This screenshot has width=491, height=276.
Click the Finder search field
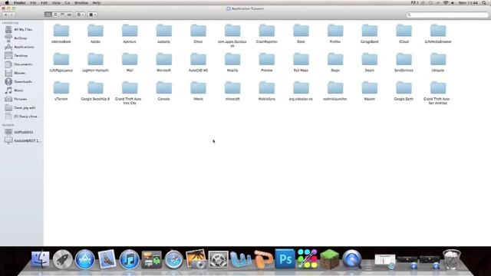tap(447, 15)
